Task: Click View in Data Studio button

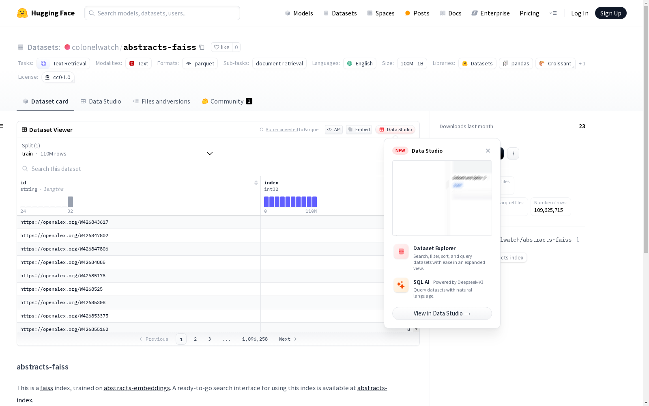Action: [x=442, y=313]
